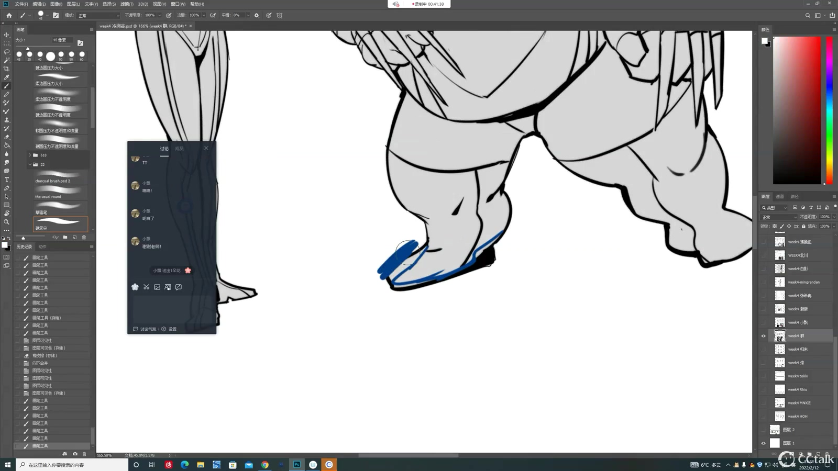Image resolution: width=838 pixels, height=471 pixels.
Task: Open the smoothing 0% dropdown arrow
Action: tap(248, 15)
